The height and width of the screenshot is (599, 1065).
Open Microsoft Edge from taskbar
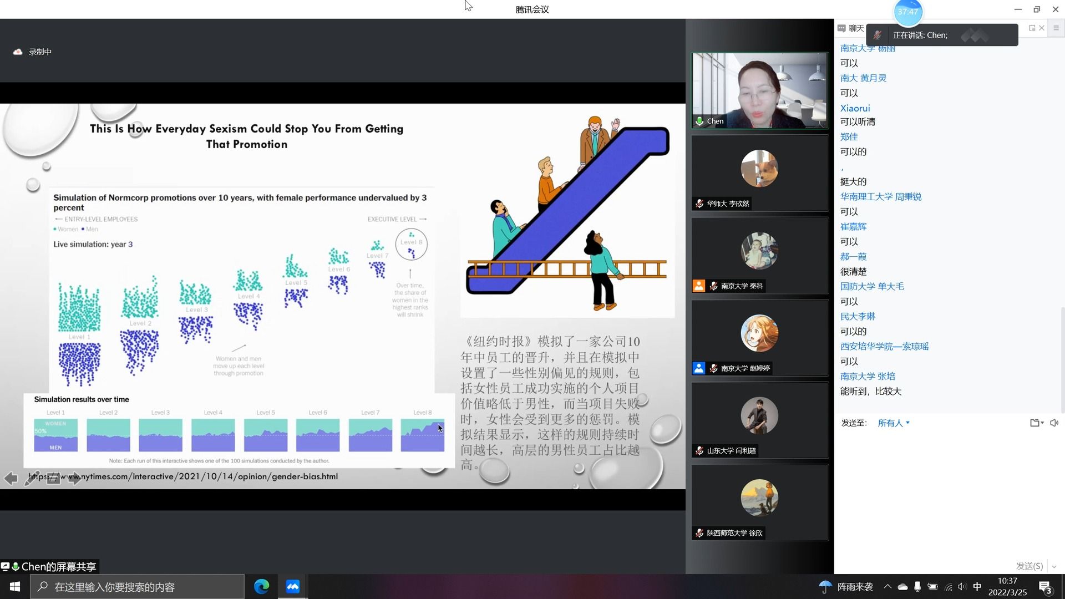tap(261, 587)
